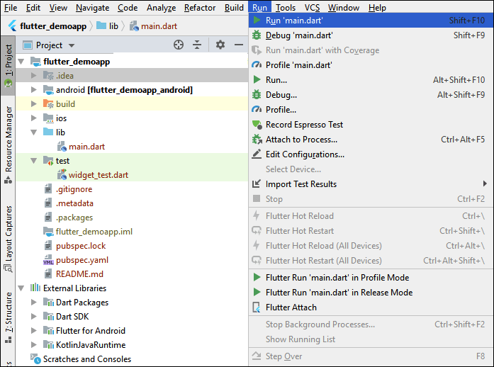
Task: Click the green play icon beside Run...
Action: pos(257,79)
